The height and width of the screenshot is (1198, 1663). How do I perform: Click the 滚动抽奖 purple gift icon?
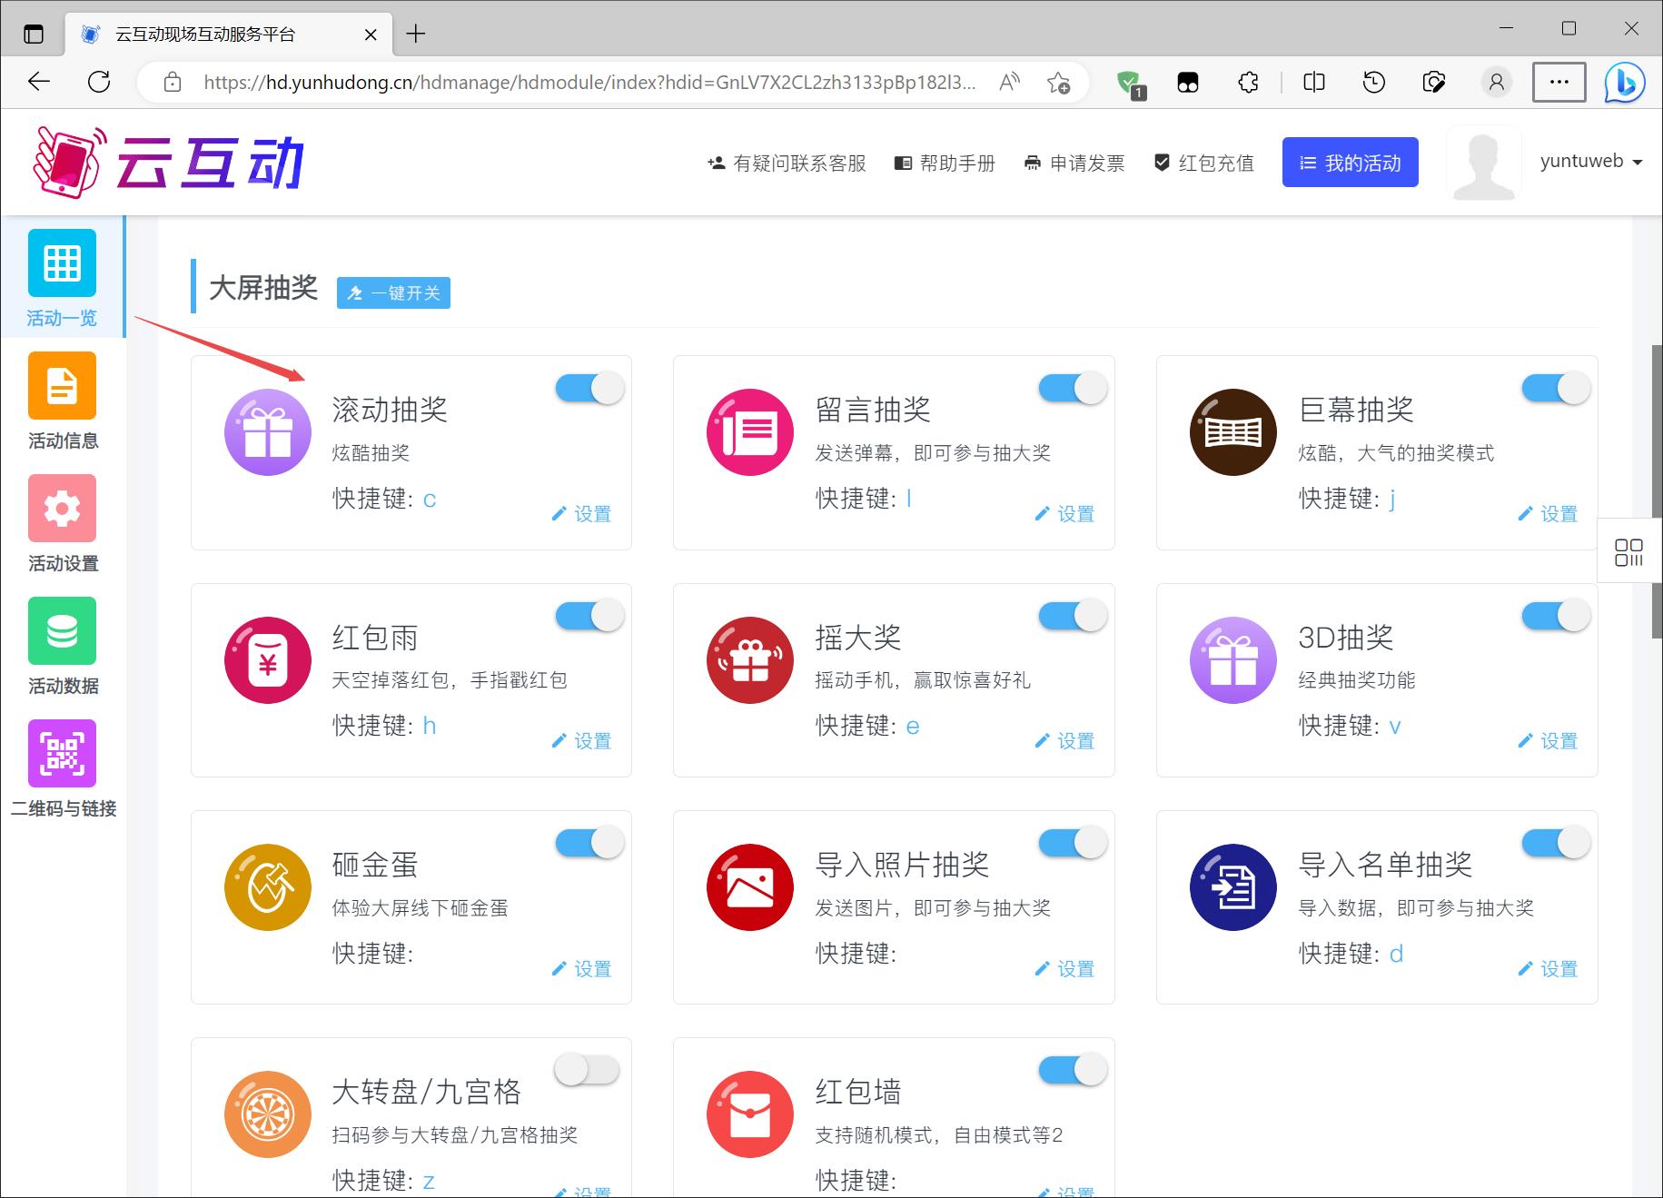pos(268,432)
